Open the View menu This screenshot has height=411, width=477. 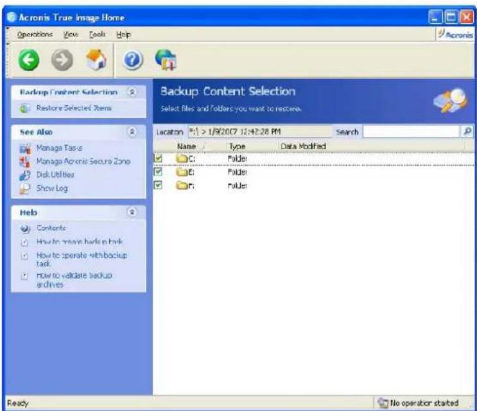coord(71,35)
